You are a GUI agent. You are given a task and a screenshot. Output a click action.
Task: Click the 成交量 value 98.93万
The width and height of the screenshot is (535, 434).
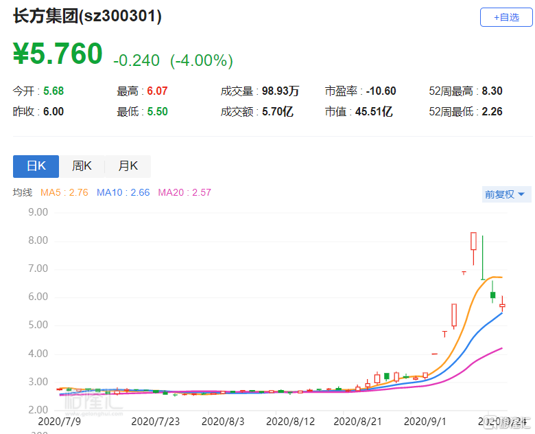[279, 91]
